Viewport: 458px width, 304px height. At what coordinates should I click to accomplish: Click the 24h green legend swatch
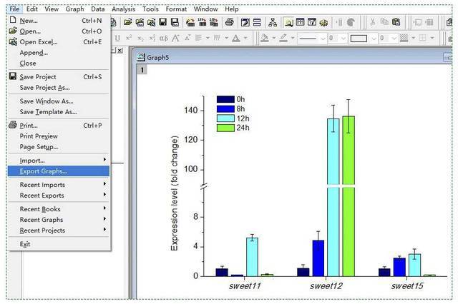225,128
